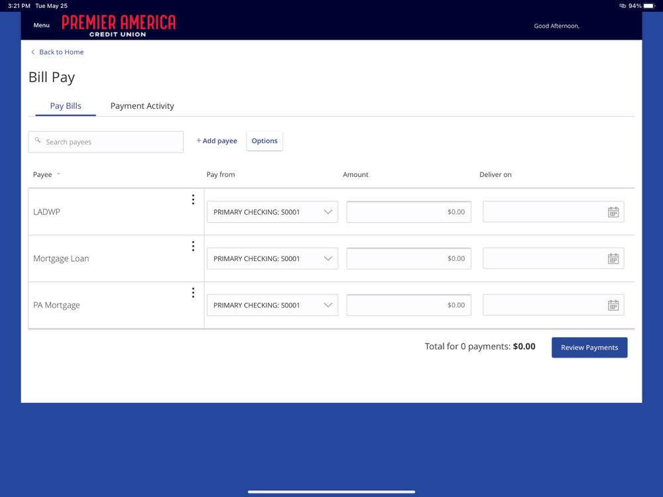Open the three-dot menu for Mortgage Loan
The height and width of the screenshot is (497, 663).
[x=193, y=246]
